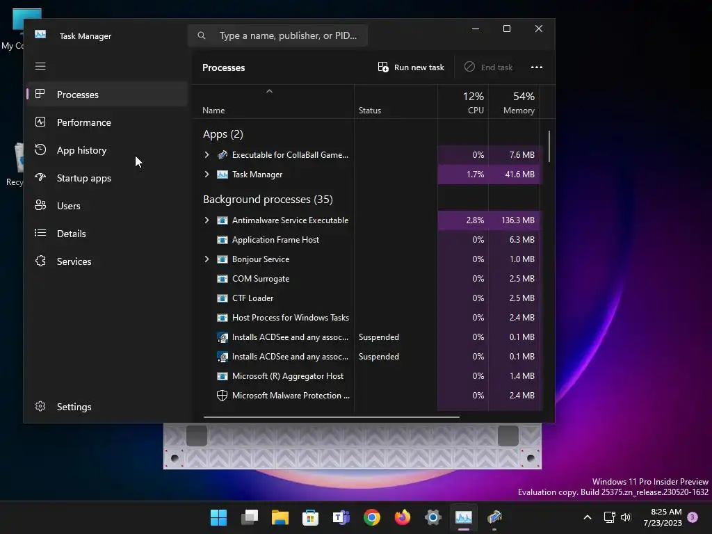The width and height of the screenshot is (712, 534).
Task: Open the App history page
Action: coord(107,150)
